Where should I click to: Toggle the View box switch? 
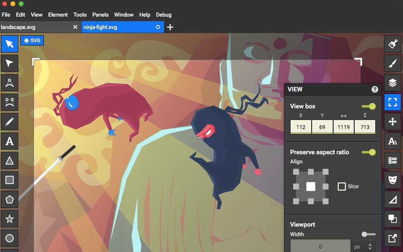coord(369,106)
